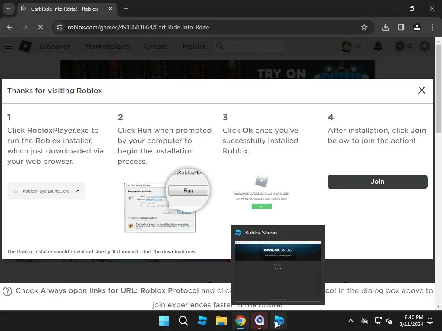Click the Roblox search field

pos(250,46)
